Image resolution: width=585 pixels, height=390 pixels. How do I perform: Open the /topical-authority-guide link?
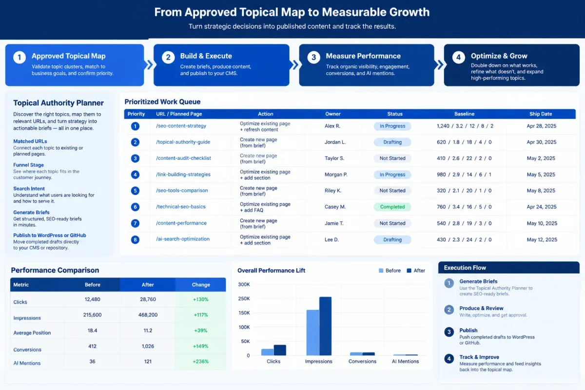[x=183, y=142]
